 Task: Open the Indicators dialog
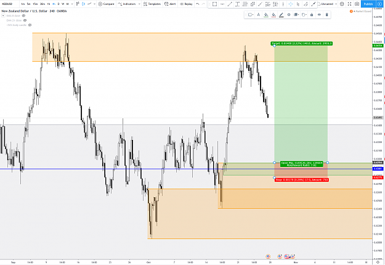[x=127, y=4]
